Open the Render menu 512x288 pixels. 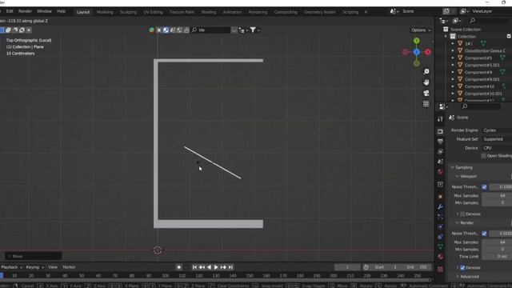(25, 11)
